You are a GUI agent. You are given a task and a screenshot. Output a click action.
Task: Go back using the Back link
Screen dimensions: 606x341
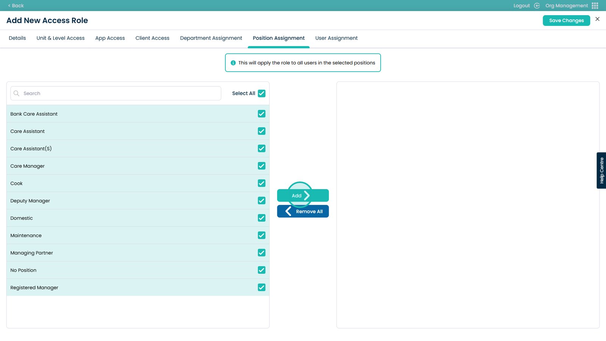16,6
